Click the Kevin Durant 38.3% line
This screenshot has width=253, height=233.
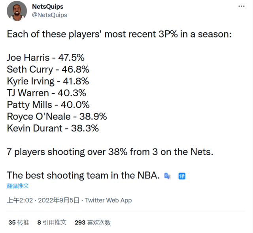tap(53, 128)
